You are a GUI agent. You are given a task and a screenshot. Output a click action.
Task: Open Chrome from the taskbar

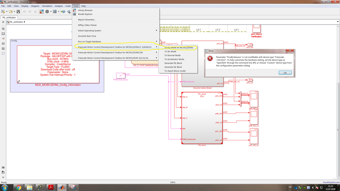pos(18,187)
